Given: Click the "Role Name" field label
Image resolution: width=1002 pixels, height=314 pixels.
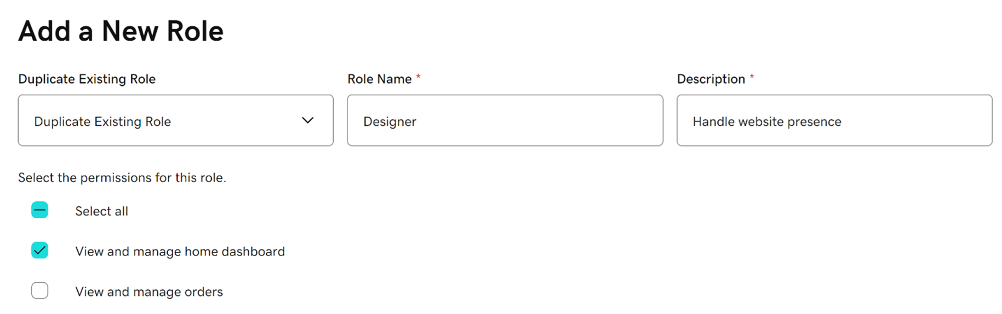Looking at the screenshot, I should click(x=379, y=79).
